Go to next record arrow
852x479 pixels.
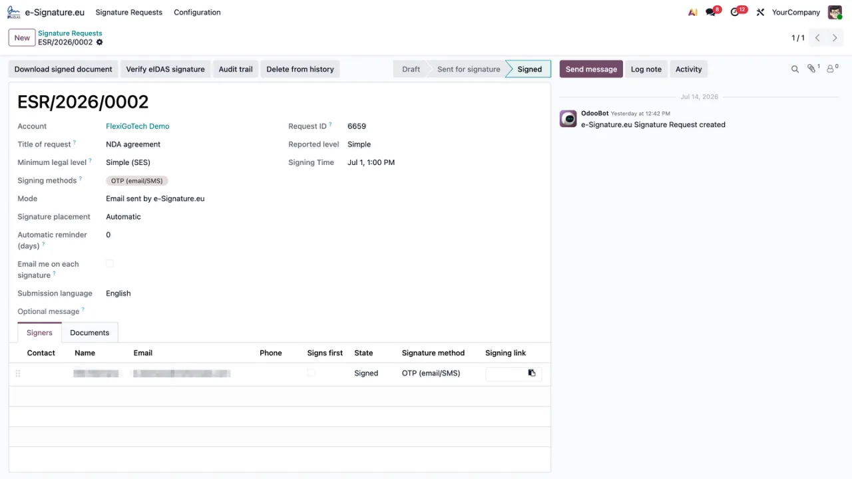tap(835, 38)
